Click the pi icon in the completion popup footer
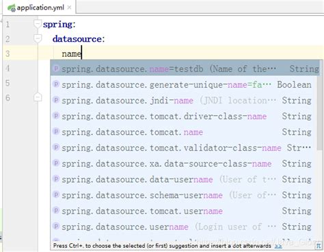Image resolution: width=324 pixels, height=252 pixels. [x=319, y=247]
